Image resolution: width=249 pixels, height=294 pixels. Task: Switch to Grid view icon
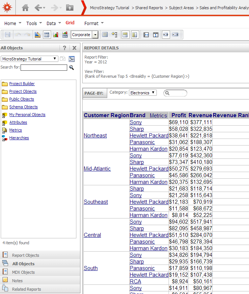(47, 35)
